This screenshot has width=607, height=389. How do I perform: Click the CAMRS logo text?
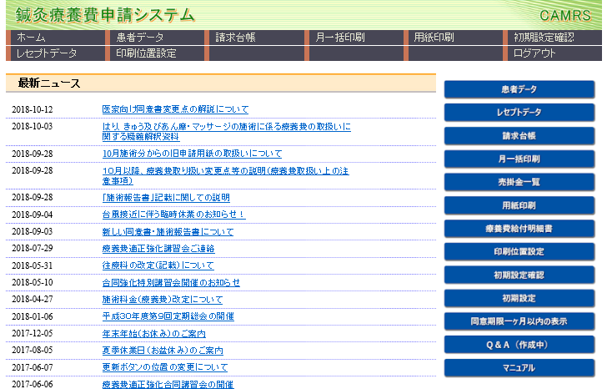565,16
